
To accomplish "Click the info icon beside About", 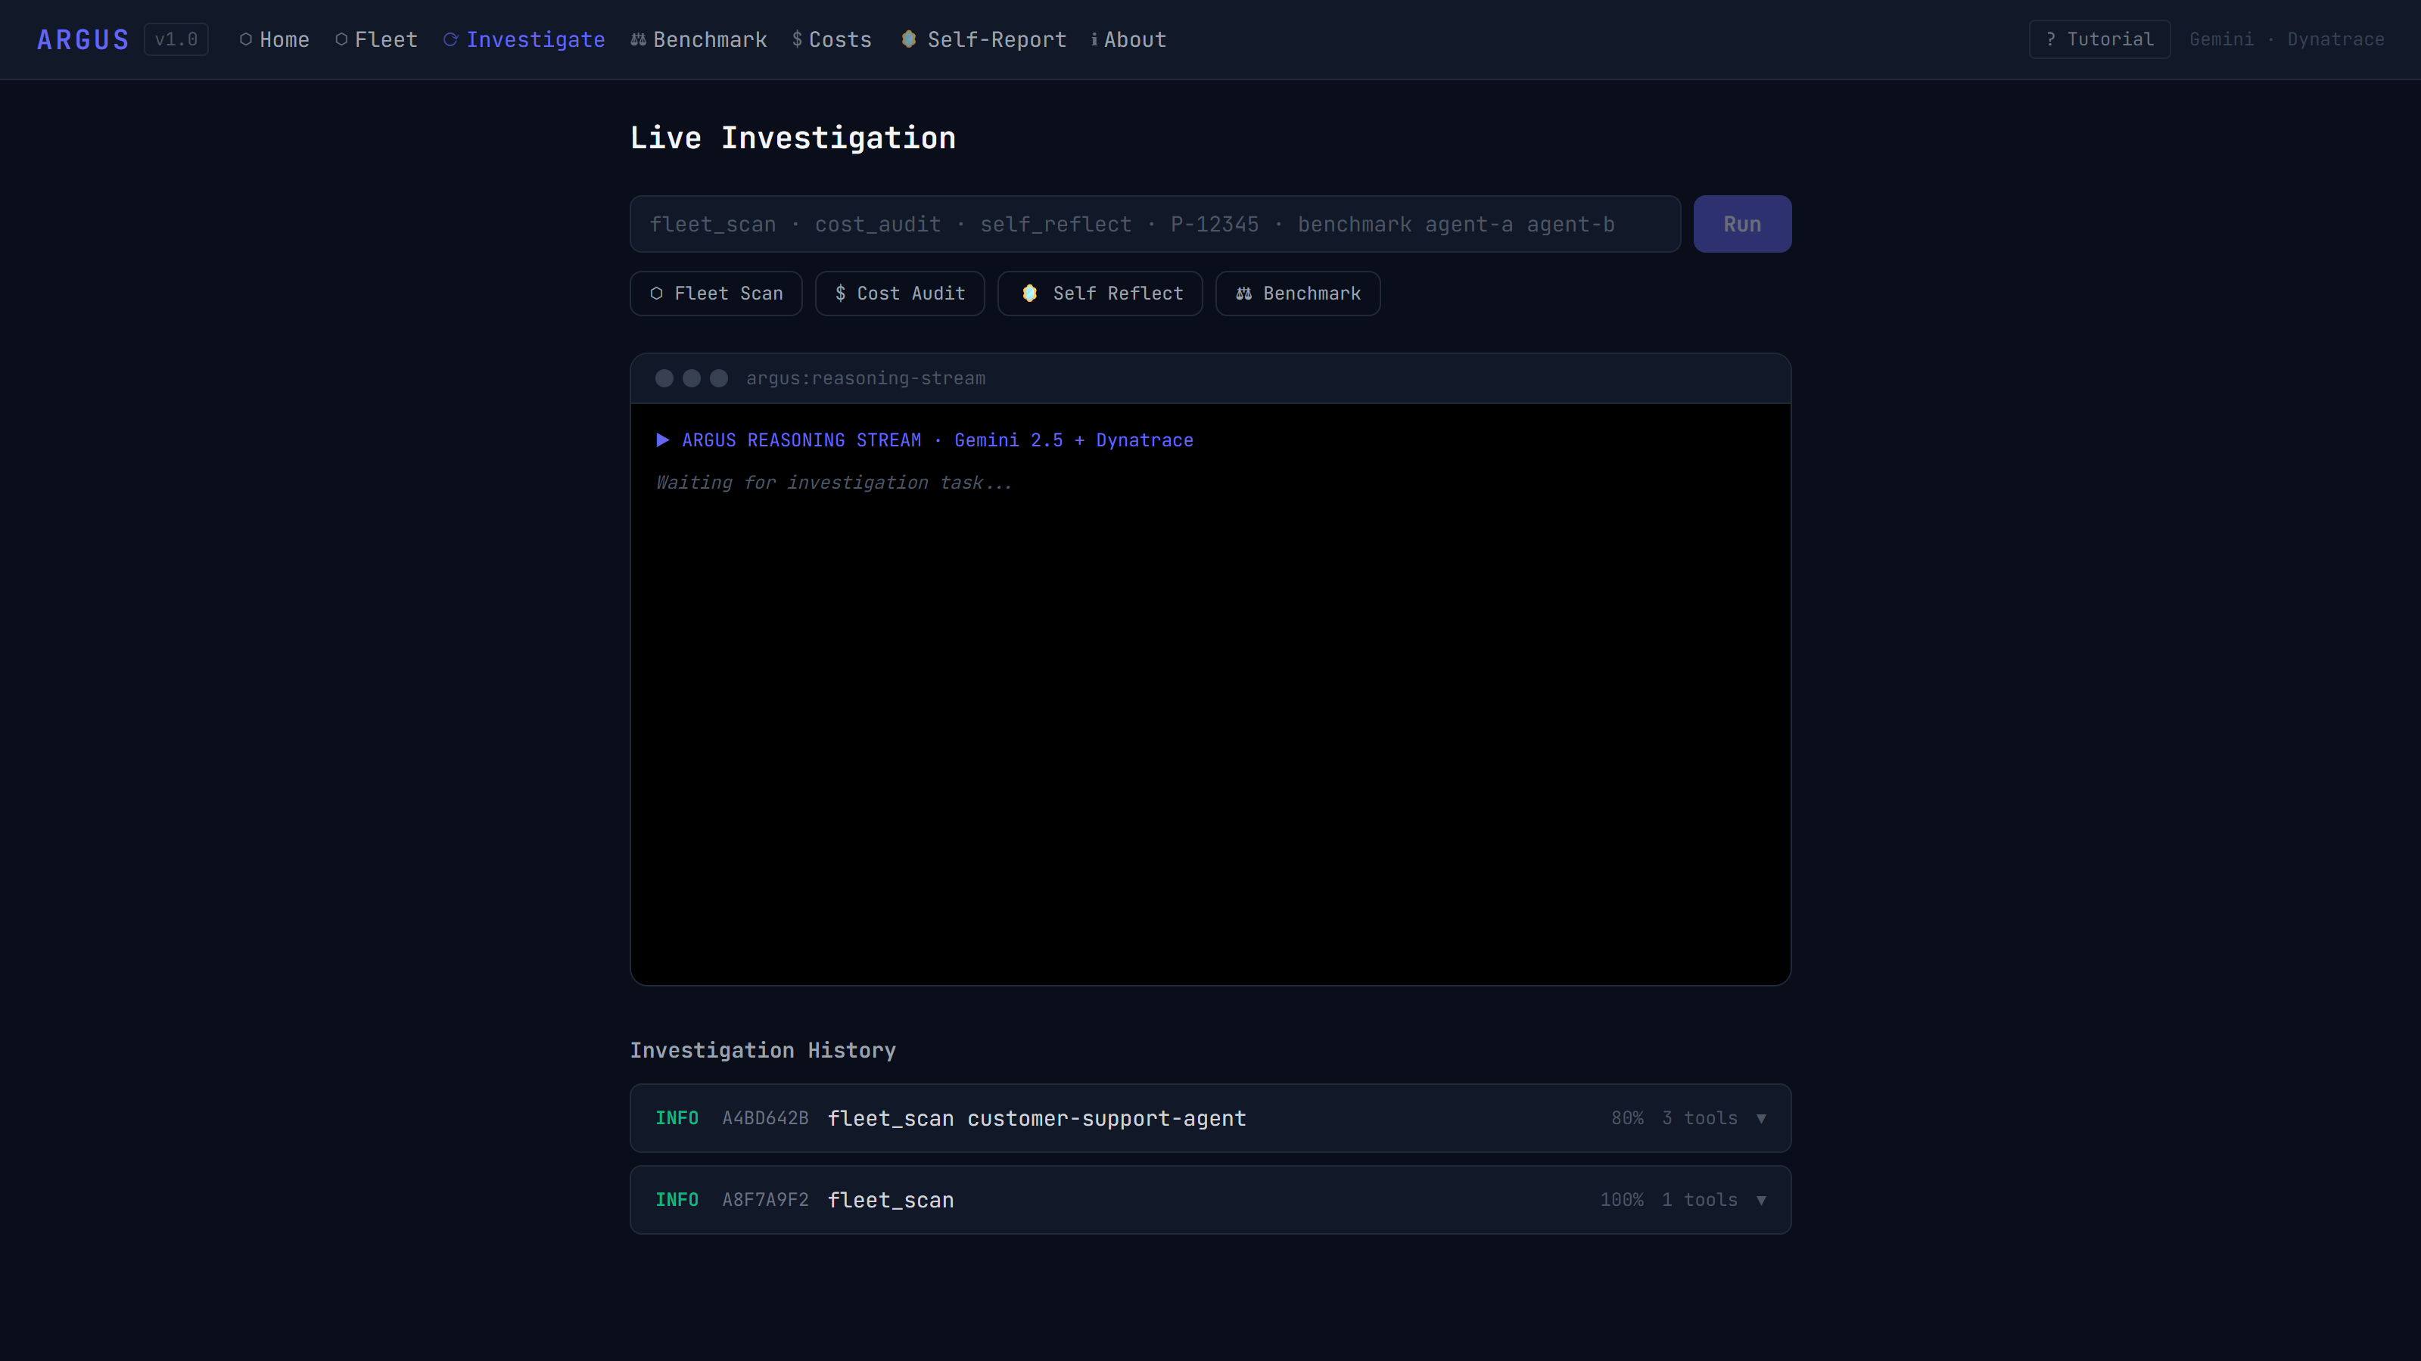I will pos(1094,39).
